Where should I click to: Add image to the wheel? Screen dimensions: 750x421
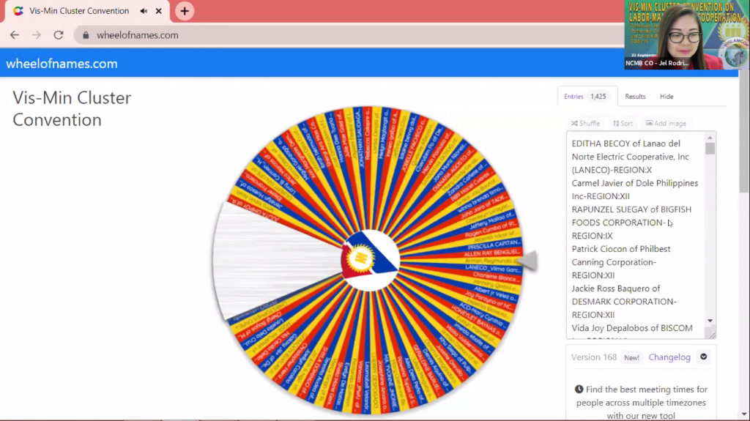pyautogui.click(x=666, y=124)
